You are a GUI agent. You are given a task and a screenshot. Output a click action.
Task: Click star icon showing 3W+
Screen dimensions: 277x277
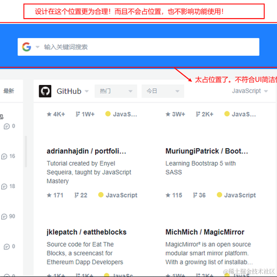pos(168,114)
